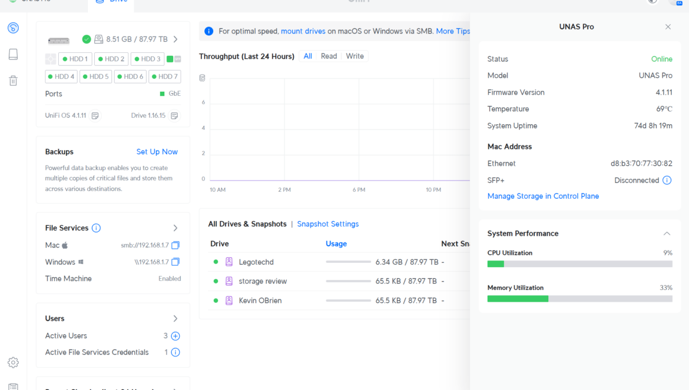
Task: Click Active File Services Credentials info icon
Action: pos(175,352)
